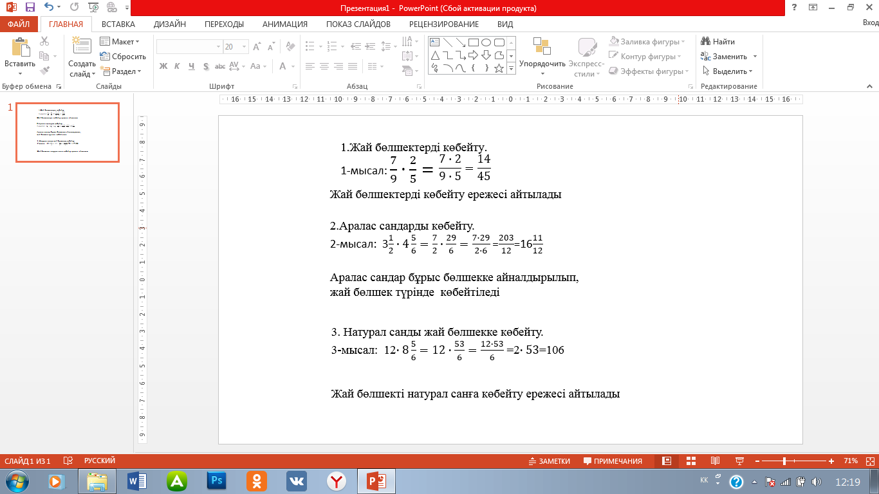Start slideshow from the status bar icon
Image resolution: width=879 pixels, height=494 pixels.
click(739, 461)
